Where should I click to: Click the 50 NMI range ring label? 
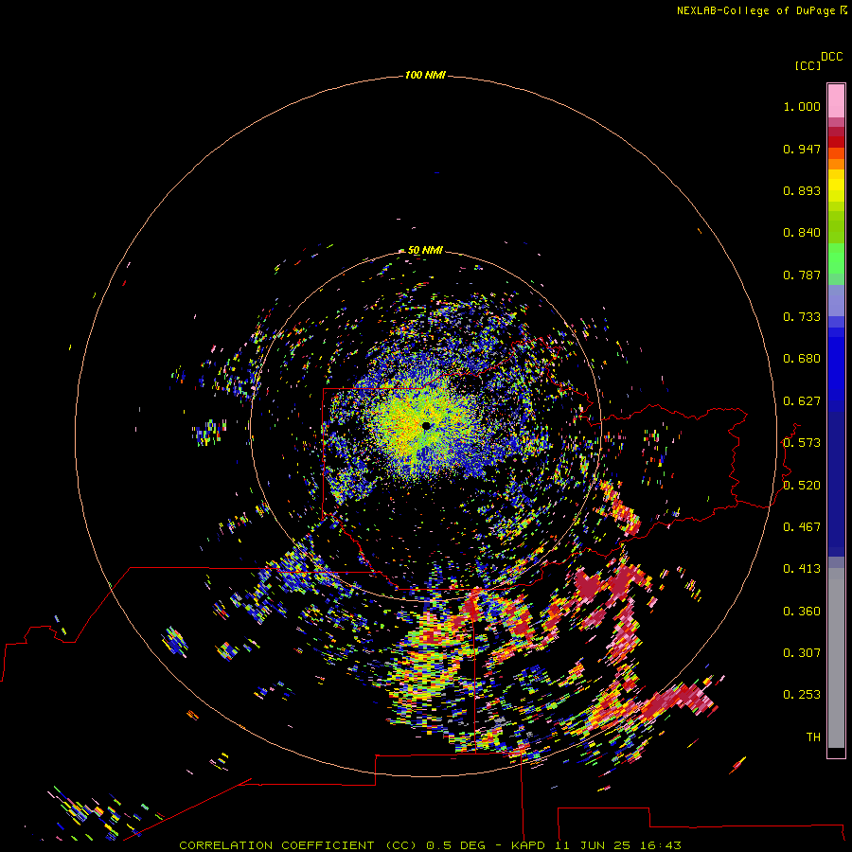click(x=425, y=250)
